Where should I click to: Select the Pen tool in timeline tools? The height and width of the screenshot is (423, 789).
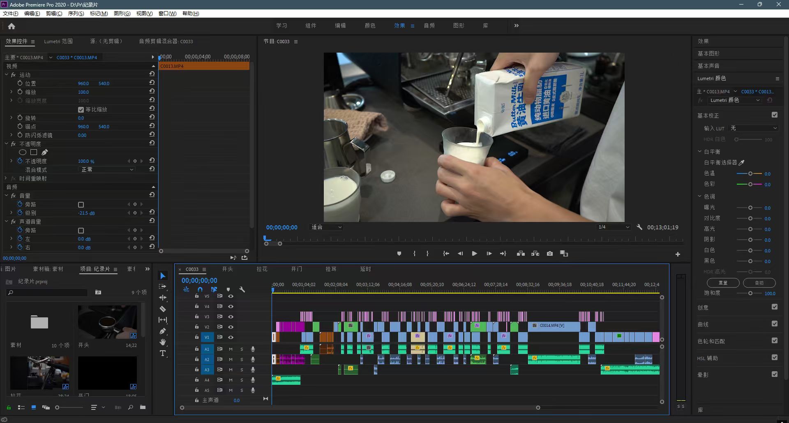[x=163, y=331]
